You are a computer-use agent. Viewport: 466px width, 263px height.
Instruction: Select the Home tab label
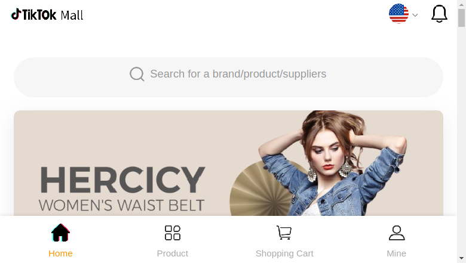[x=60, y=253]
